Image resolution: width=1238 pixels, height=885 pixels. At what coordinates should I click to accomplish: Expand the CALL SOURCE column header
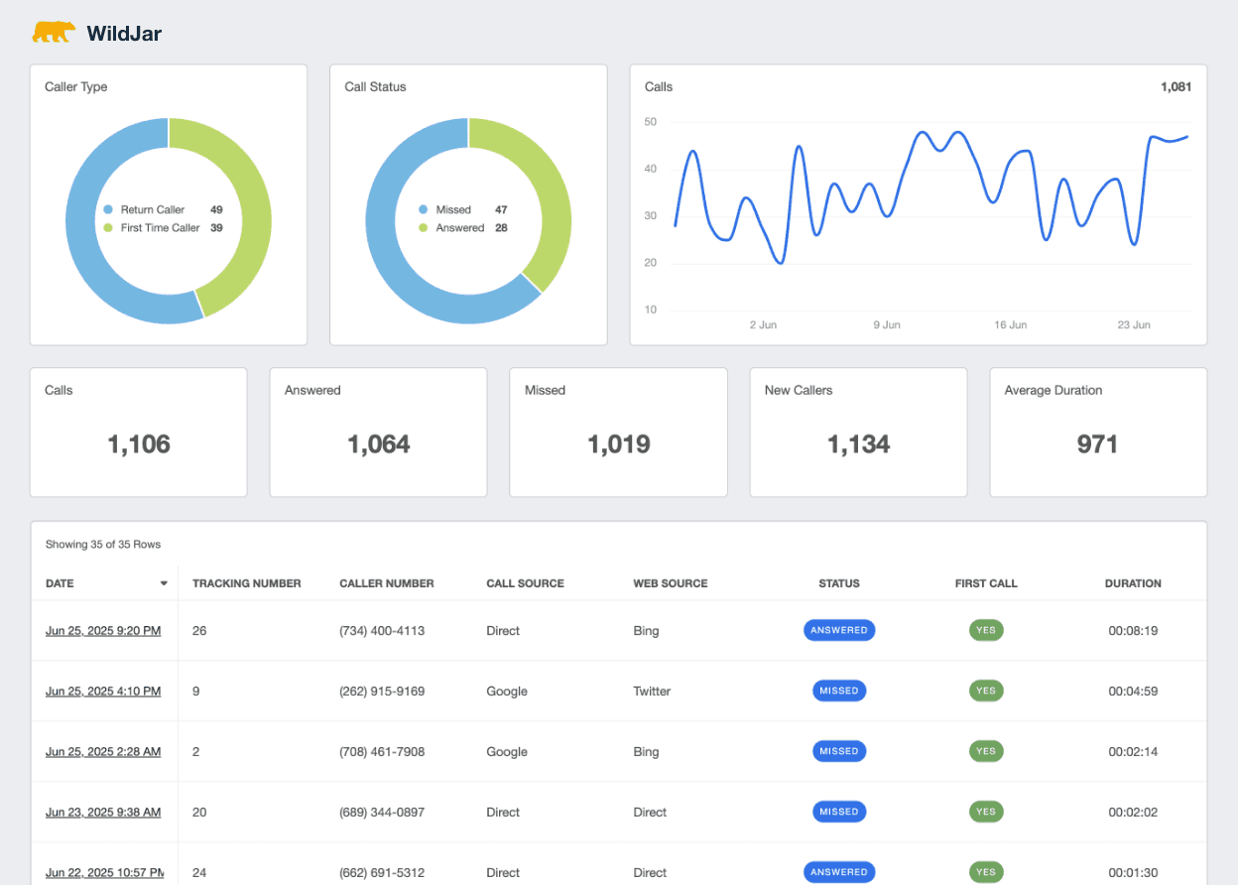(525, 583)
